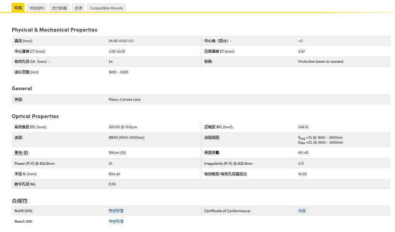
Task: Open Reach 235 符合标准 link
Action: 116,221
